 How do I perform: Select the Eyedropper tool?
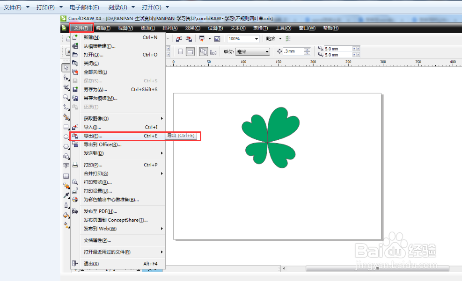point(66,195)
